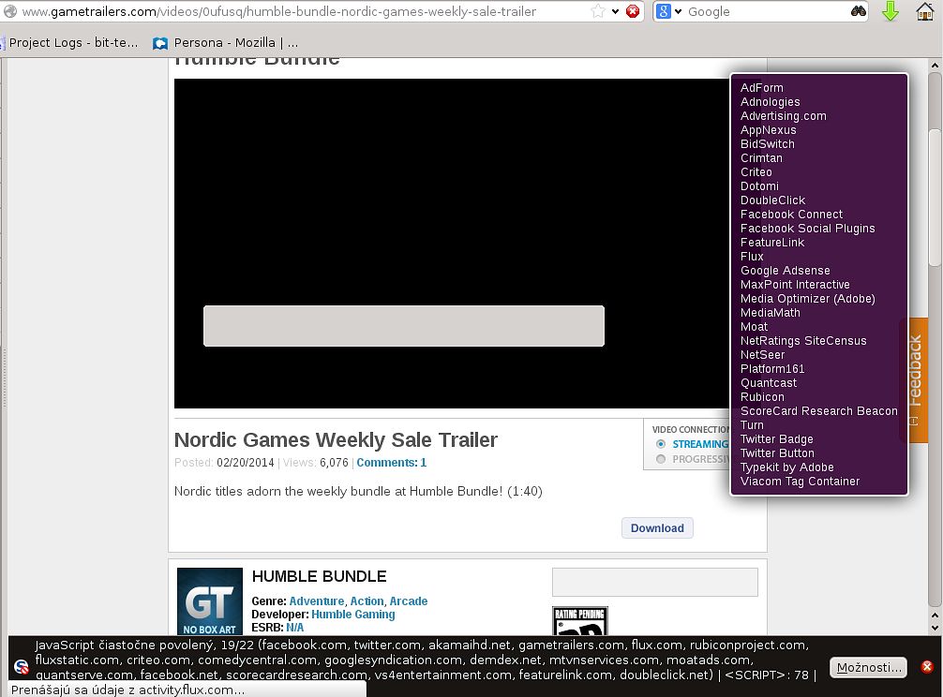Open downloads with the green arrow icon
Image resolution: width=943 pixels, height=697 pixels.
[891, 12]
